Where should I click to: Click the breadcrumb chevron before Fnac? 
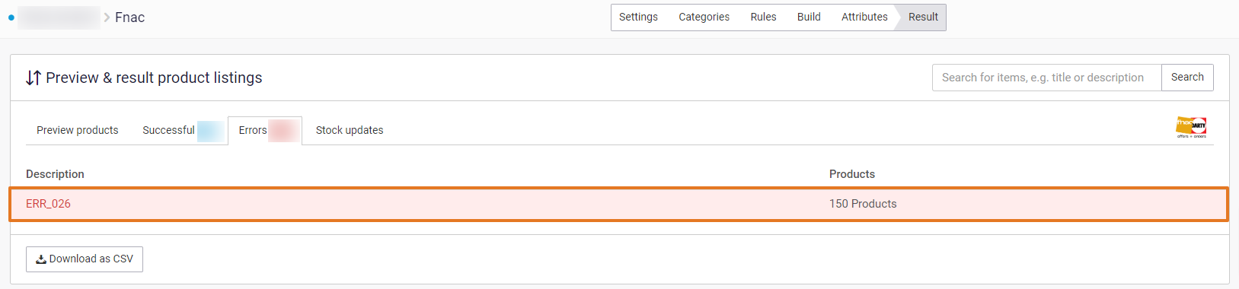107,17
